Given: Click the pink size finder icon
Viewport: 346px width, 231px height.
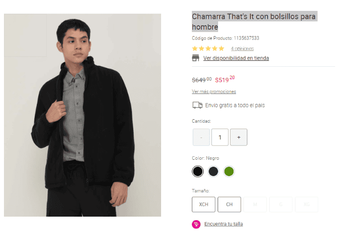Looking at the screenshot, I should pos(196,224).
